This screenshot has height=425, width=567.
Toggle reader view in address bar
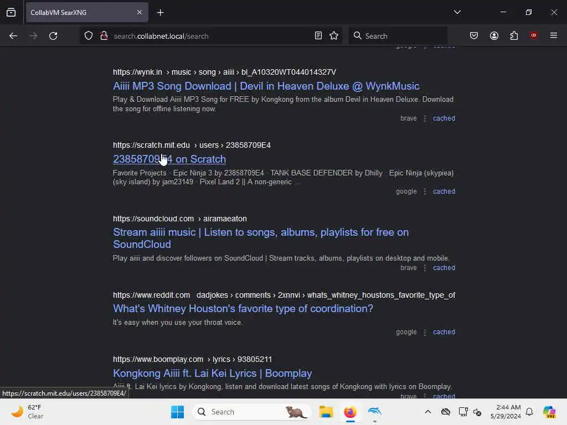(318, 36)
